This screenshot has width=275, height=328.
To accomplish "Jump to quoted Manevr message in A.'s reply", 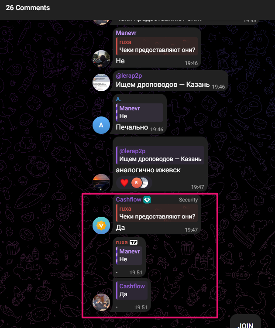I will coord(140,113).
